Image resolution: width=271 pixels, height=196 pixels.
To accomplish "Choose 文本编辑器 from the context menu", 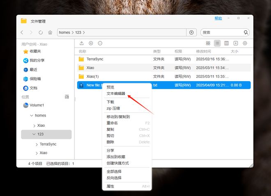I will coord(116,93).
